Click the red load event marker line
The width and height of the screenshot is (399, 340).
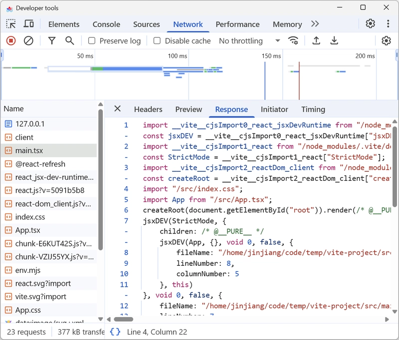point(299,81)
